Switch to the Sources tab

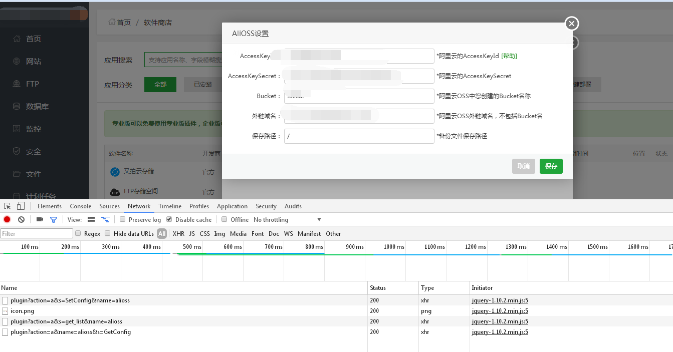click(109, 206)
